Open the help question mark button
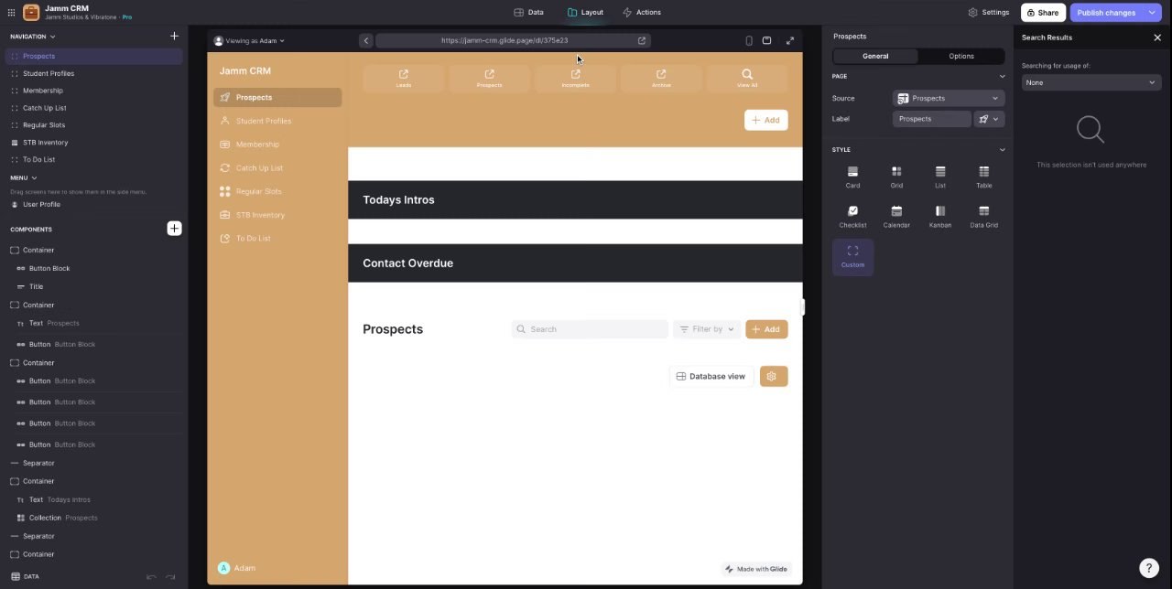Screen dimensions: 1172x589 click(x=1149, y=568)
